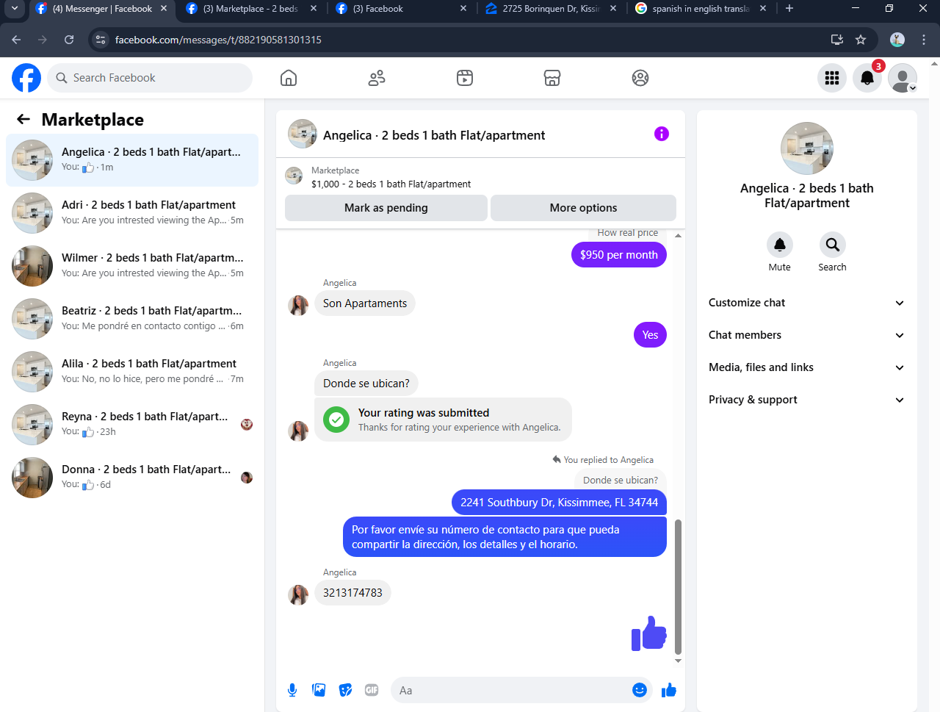Open the account profile avatar menu
940x712 pixels.
click(903, 78)
